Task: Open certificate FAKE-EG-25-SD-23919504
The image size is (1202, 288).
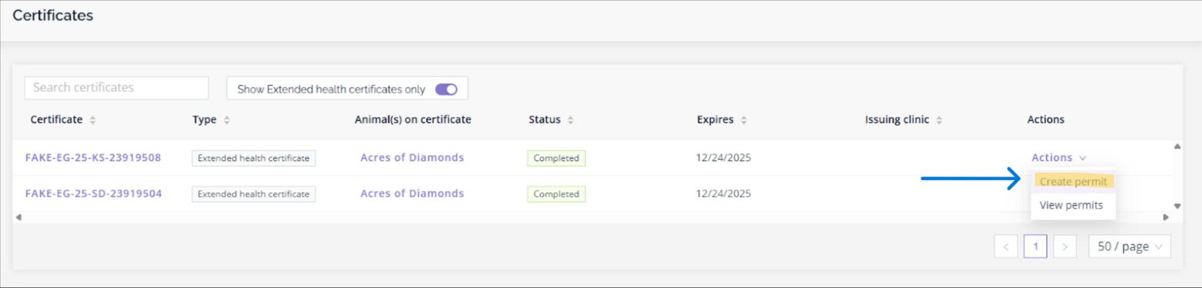Action: click(93, 194)
